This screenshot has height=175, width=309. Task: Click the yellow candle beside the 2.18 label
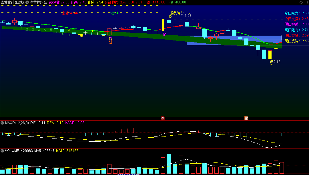(x=270, y=55)
